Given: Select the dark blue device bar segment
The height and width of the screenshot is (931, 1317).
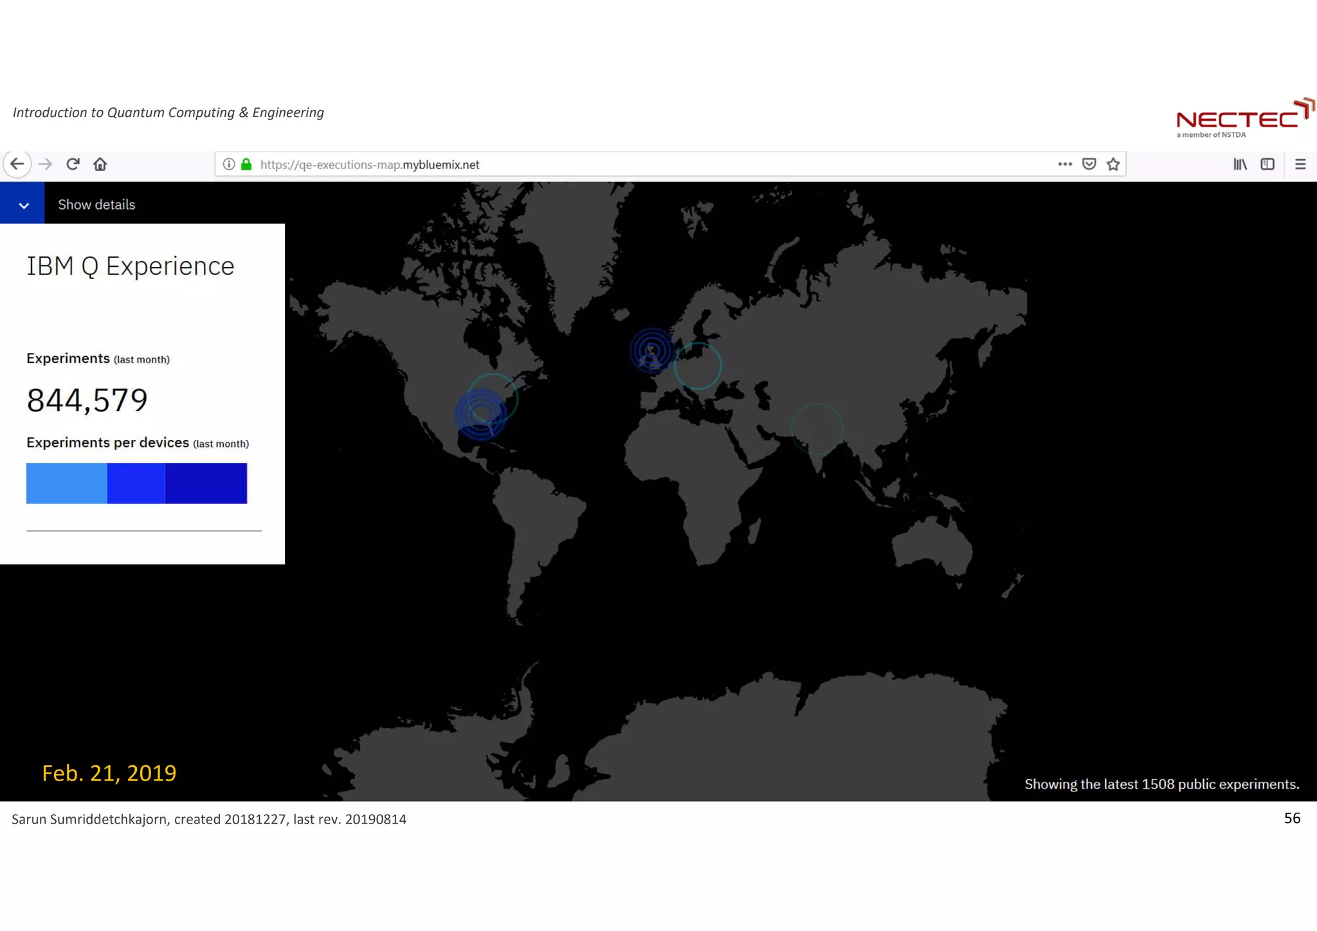Looking at the screenshot, I should [x=206, y=483].
